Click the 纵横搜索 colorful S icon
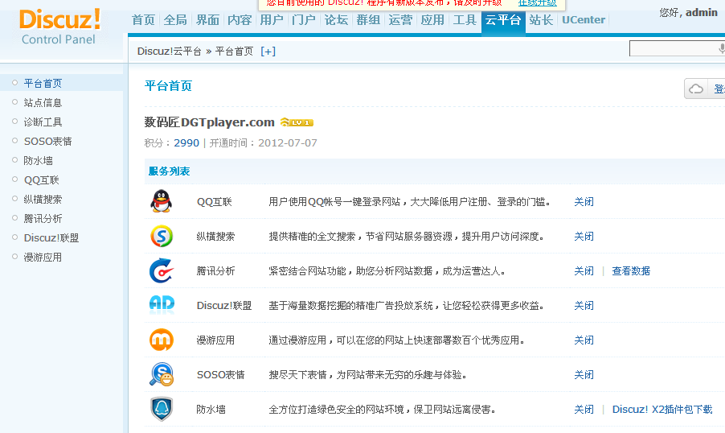Screen dimensions: 725x433 162,236
